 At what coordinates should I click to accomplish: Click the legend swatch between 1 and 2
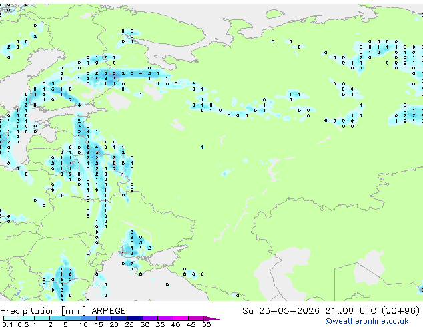pyautogui.click(x=42, y=318)
